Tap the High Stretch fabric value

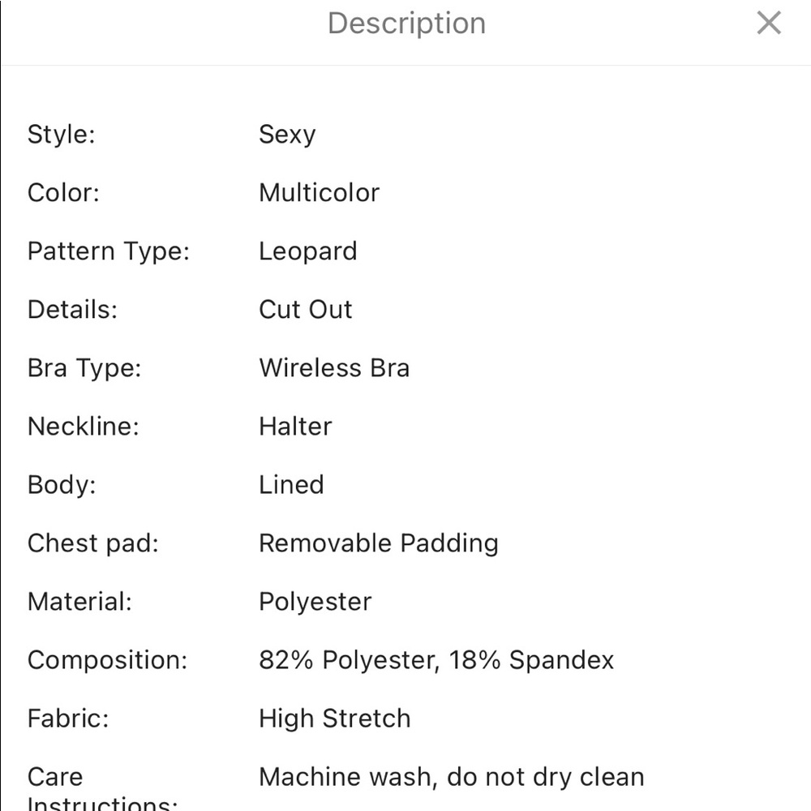334,719
